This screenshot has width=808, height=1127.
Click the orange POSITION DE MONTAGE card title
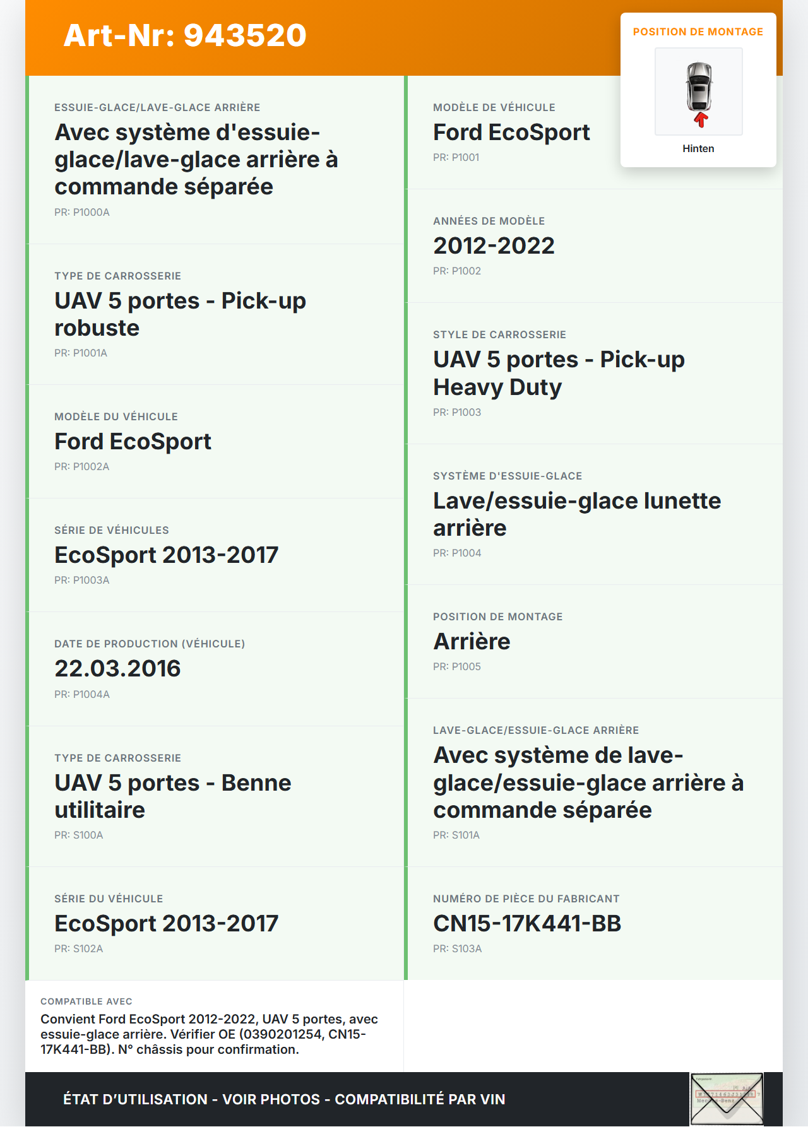click(698, 32)
